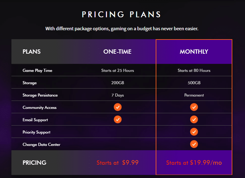
Task: Click Starts at $9.99 pricing
Action: point(117,163)
